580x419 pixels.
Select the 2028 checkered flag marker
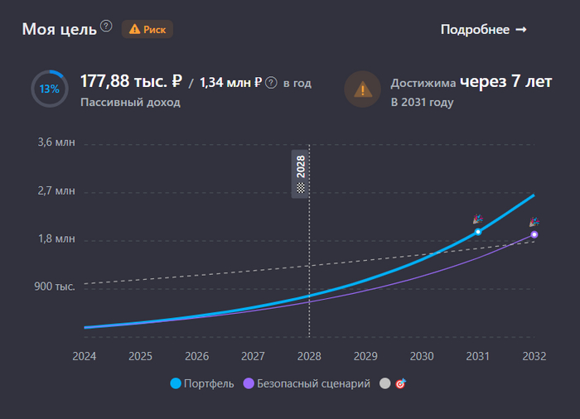(x=301, y=174)
